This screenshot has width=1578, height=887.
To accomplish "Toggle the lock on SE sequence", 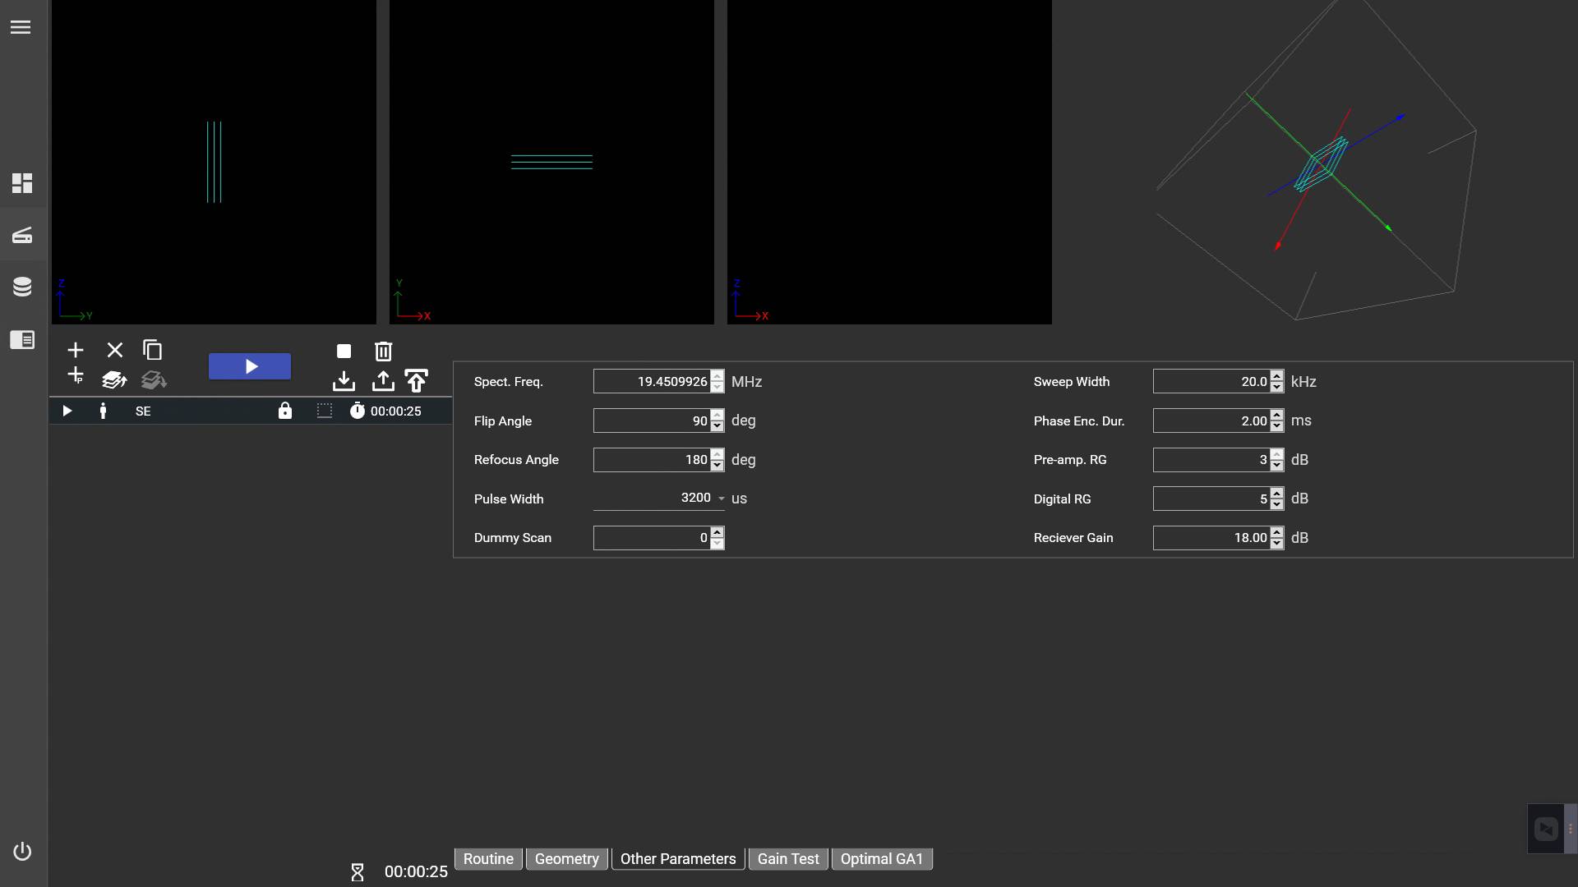I will [x=284, y=411].
